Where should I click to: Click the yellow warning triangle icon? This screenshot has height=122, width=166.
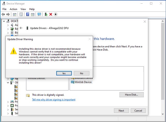(13, 51)
